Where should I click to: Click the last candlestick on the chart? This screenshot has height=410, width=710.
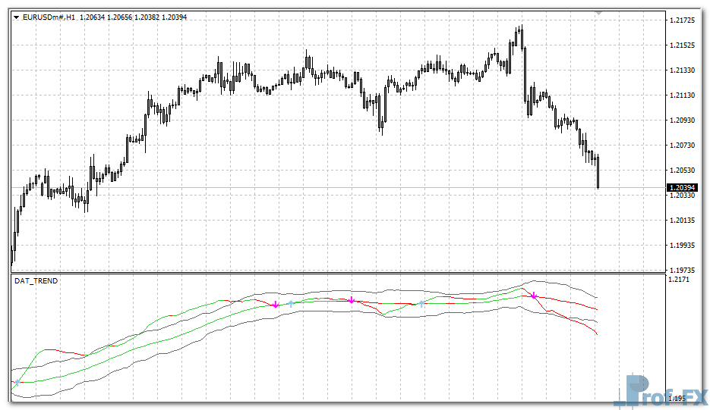click(x=598, y=173)
